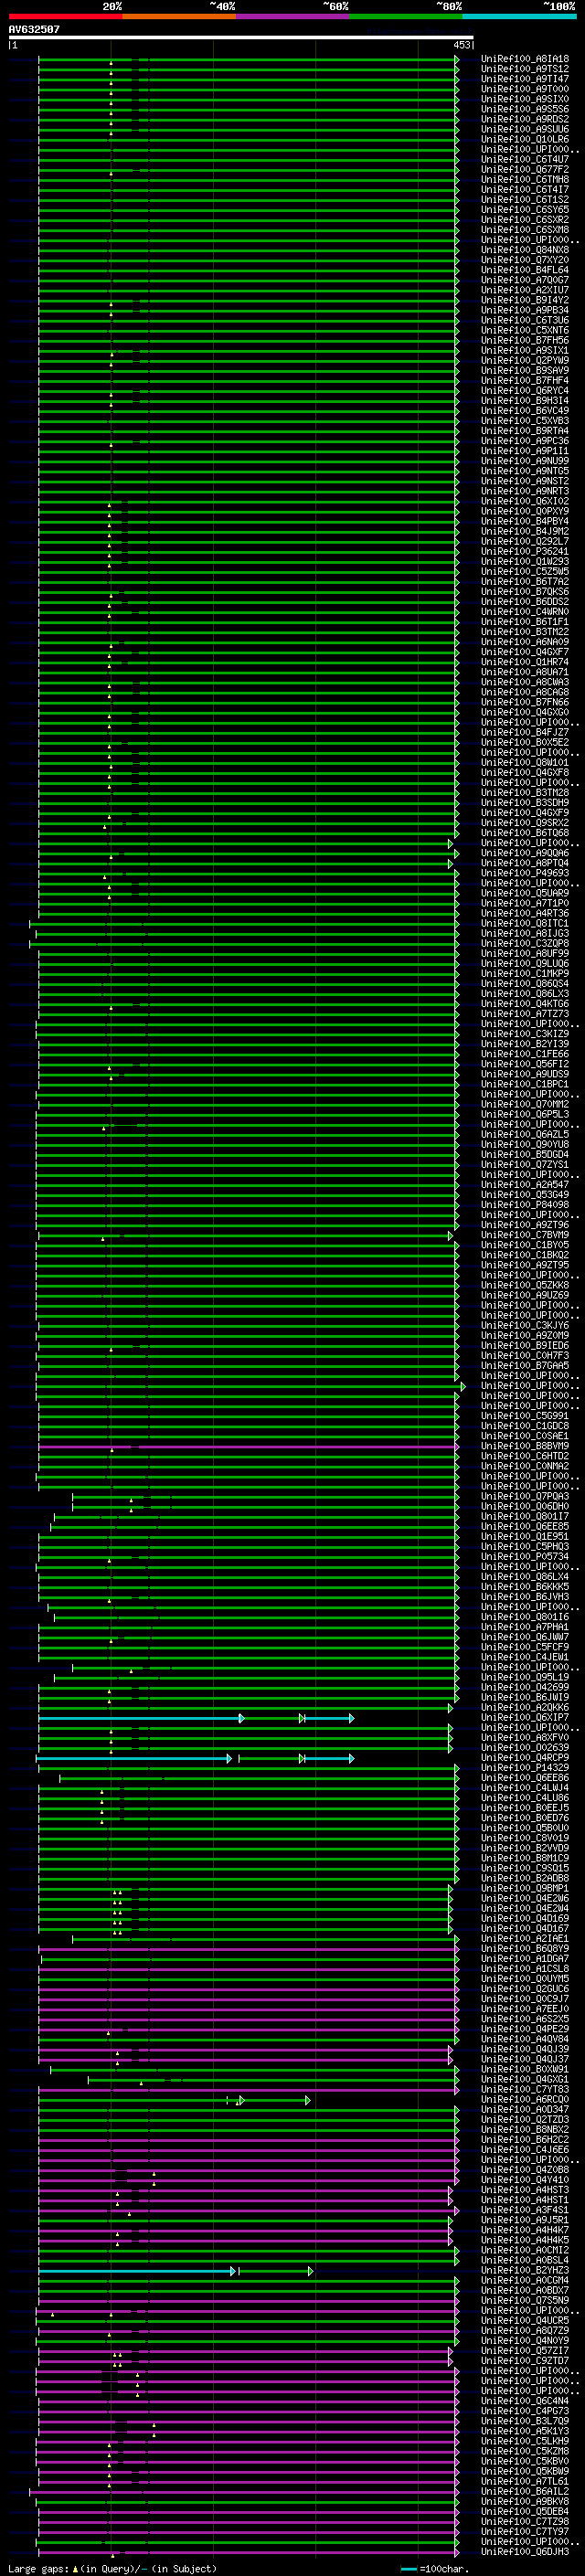
Task: Click the magenta alignment bar for B8BVM9
Action: point(248,1447)
